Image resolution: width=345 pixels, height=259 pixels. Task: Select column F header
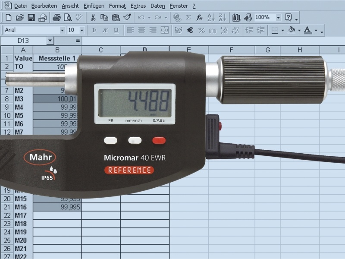(x=231, y=50)
